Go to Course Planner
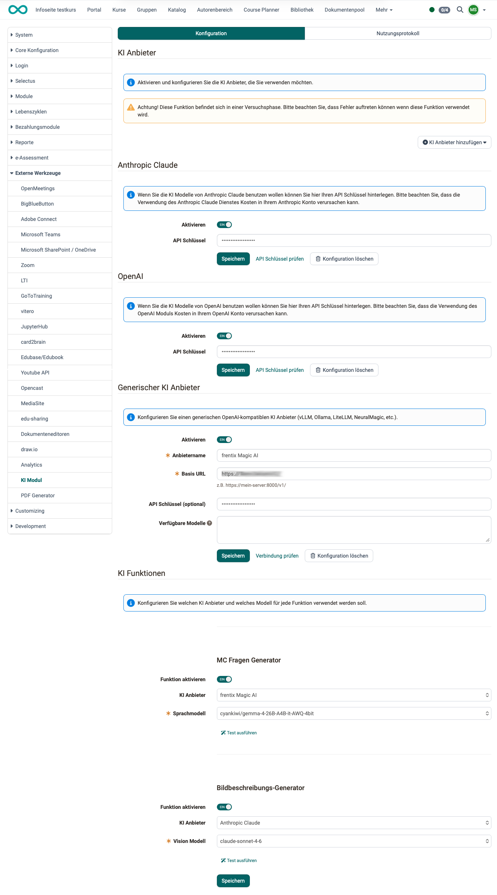 point(261,10)
